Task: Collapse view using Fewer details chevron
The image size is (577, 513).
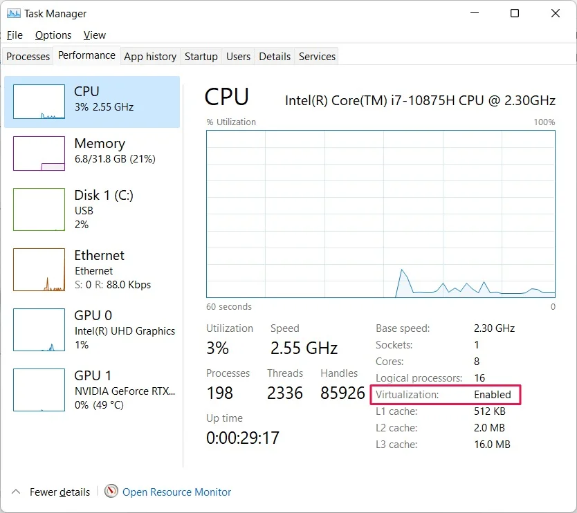Action: (16, 492)
